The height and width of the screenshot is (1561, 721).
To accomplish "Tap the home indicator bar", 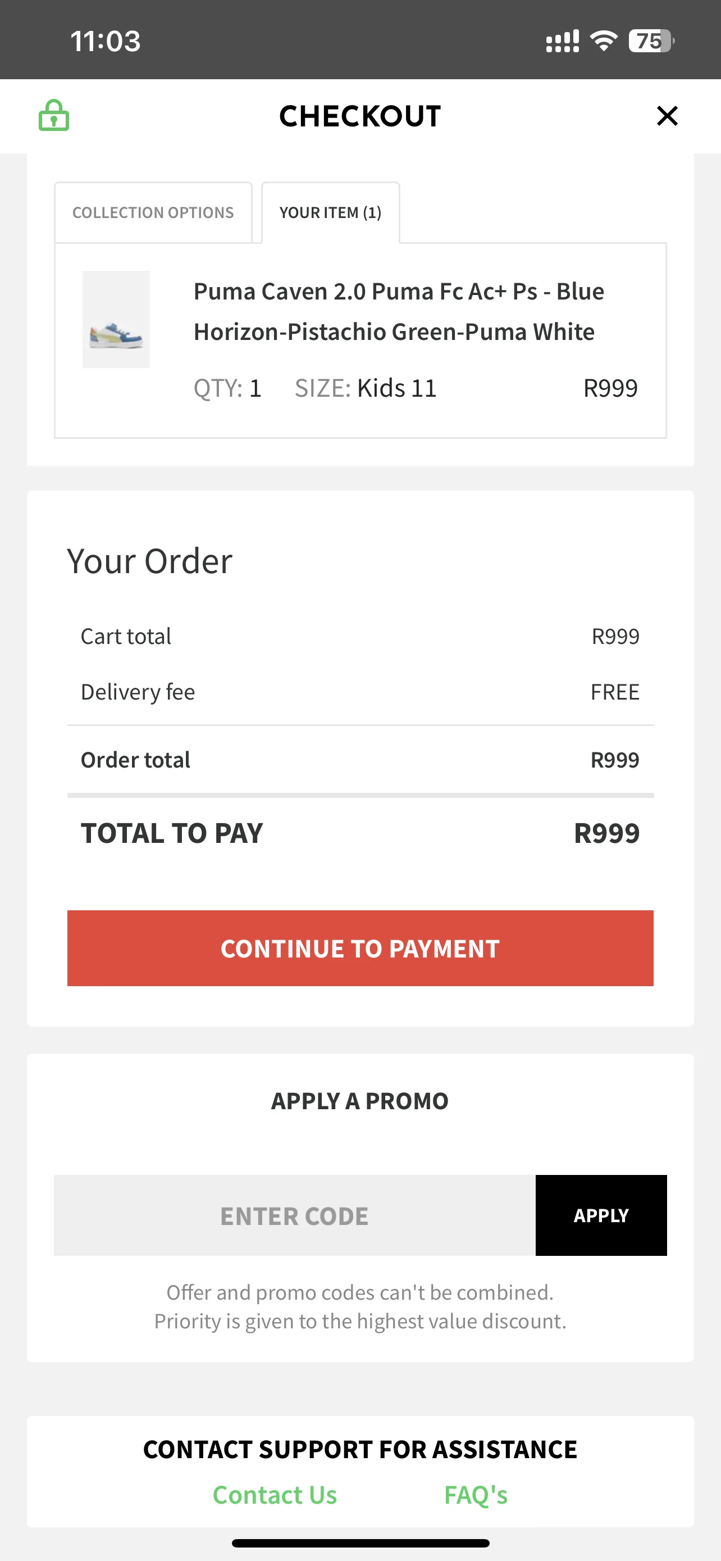I will tap(360, 1543).
